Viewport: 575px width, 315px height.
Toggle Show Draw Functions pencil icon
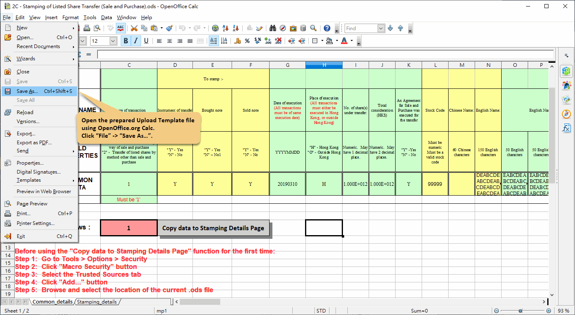click(x=259, y=28)
